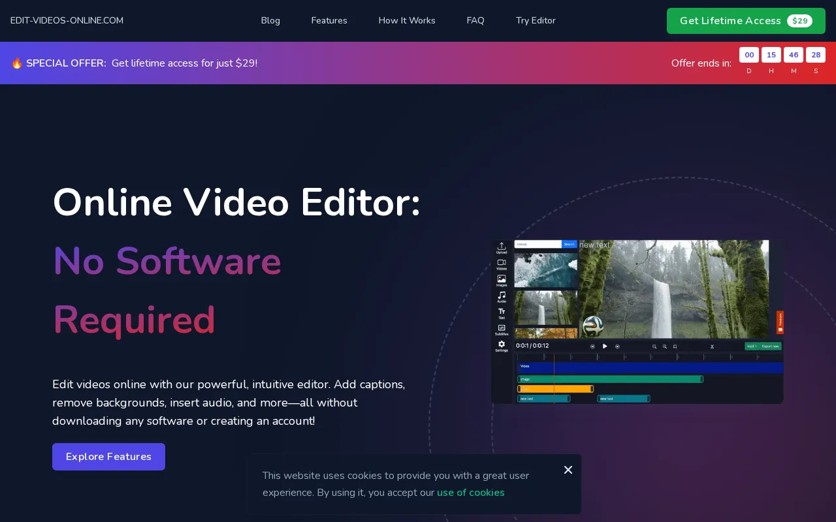Open the 'use of cookies' link
836x522 pixels.
(x=471, y=493)
